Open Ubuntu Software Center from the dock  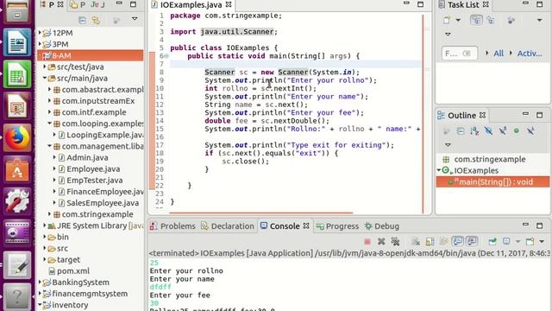(17, 170)
